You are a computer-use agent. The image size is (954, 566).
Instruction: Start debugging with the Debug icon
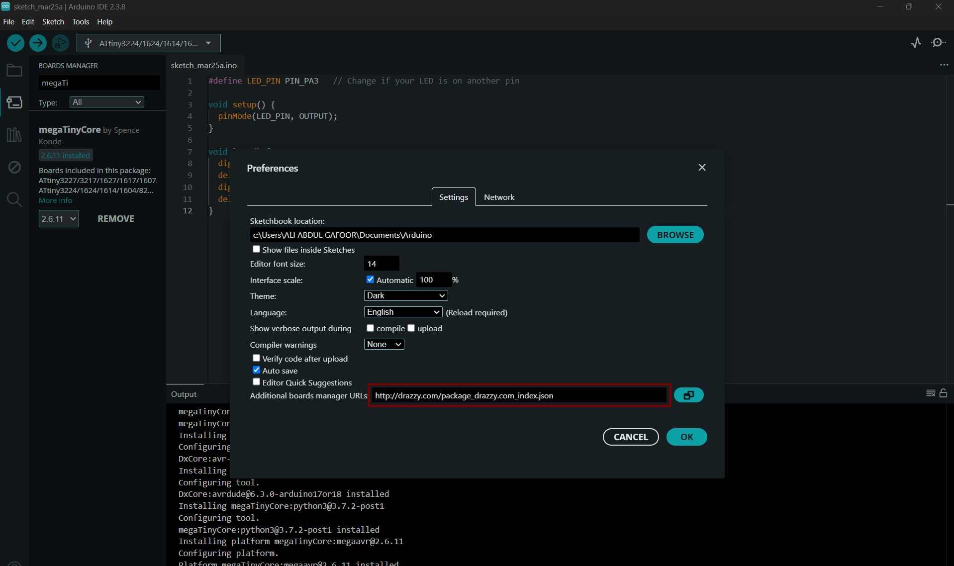pos(60,43)
